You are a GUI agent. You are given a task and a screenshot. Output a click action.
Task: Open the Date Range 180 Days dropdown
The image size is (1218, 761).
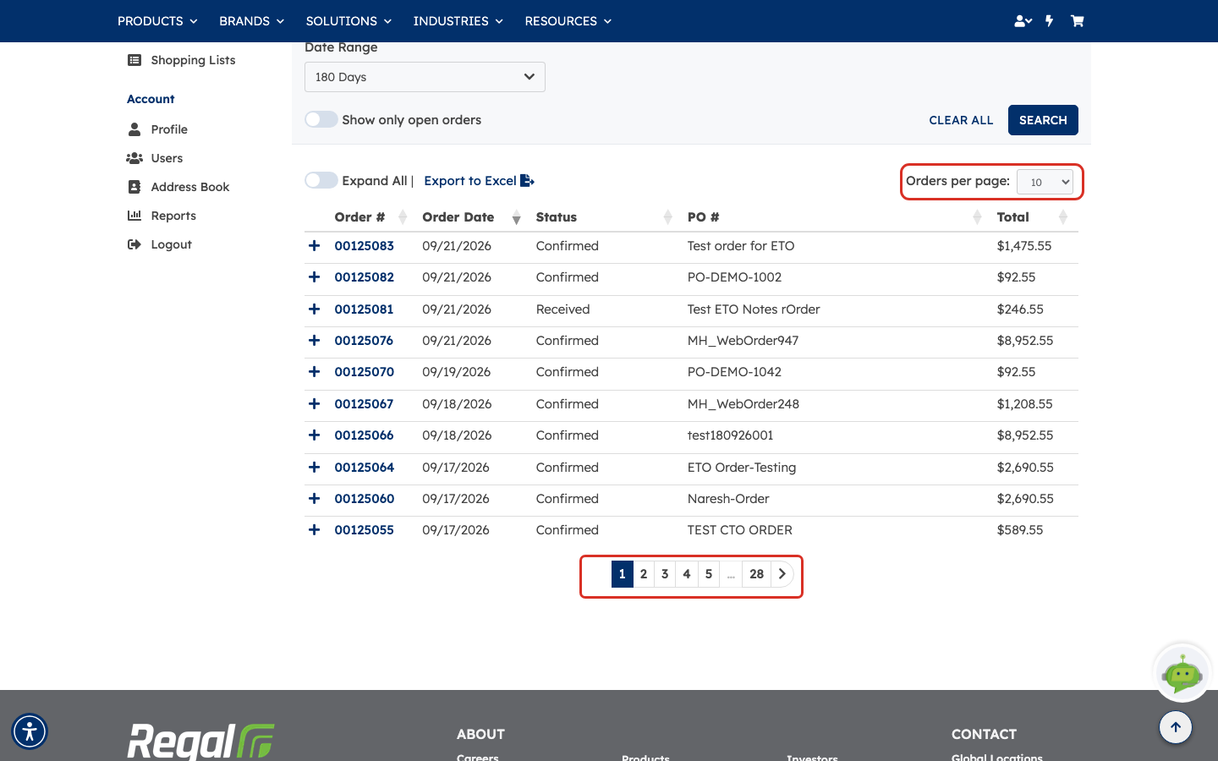[425, 77]
